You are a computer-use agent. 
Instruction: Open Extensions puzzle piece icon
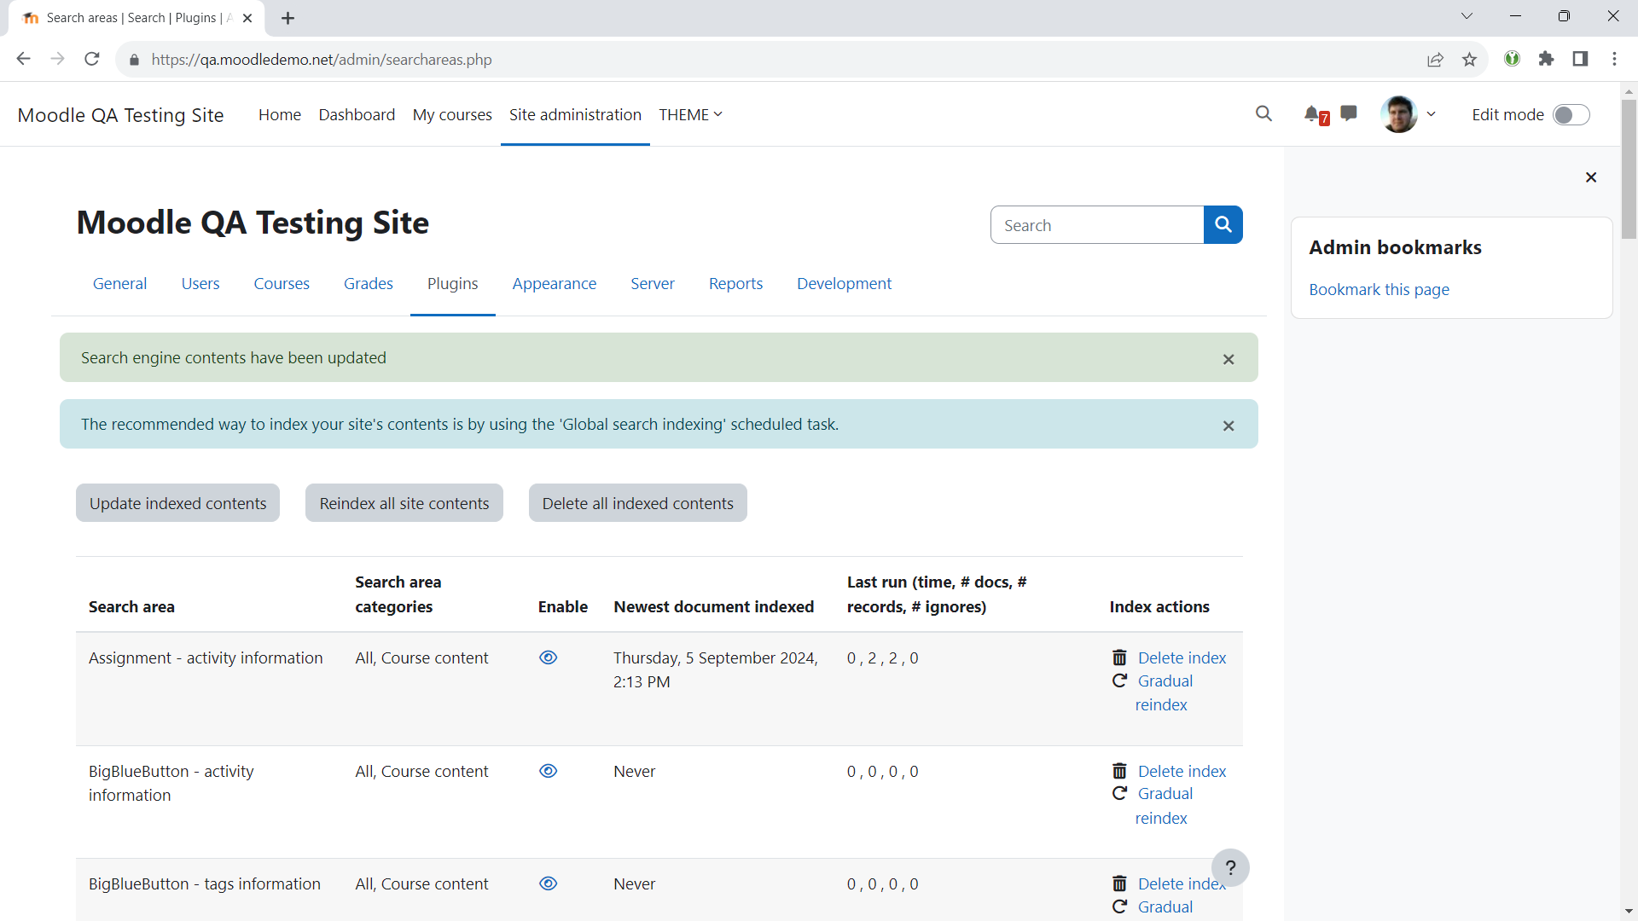point(1546,59)
